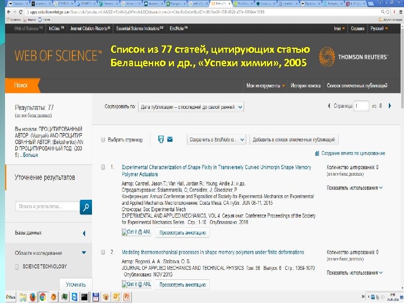Click the floppy disk taskbar icon
Viewport: 404px width, 303px height.
[95, 297]
